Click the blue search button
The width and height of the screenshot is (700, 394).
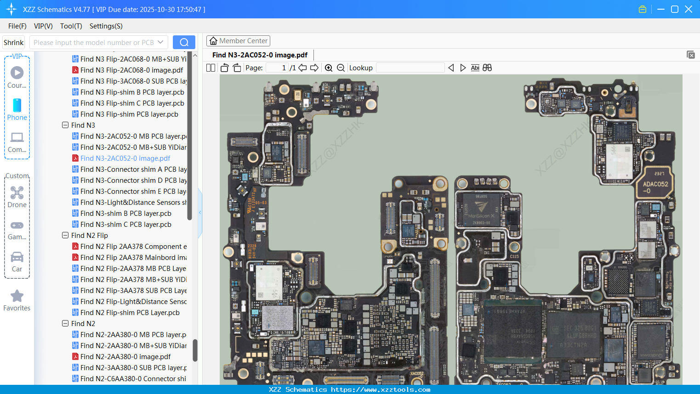point(184,42)
